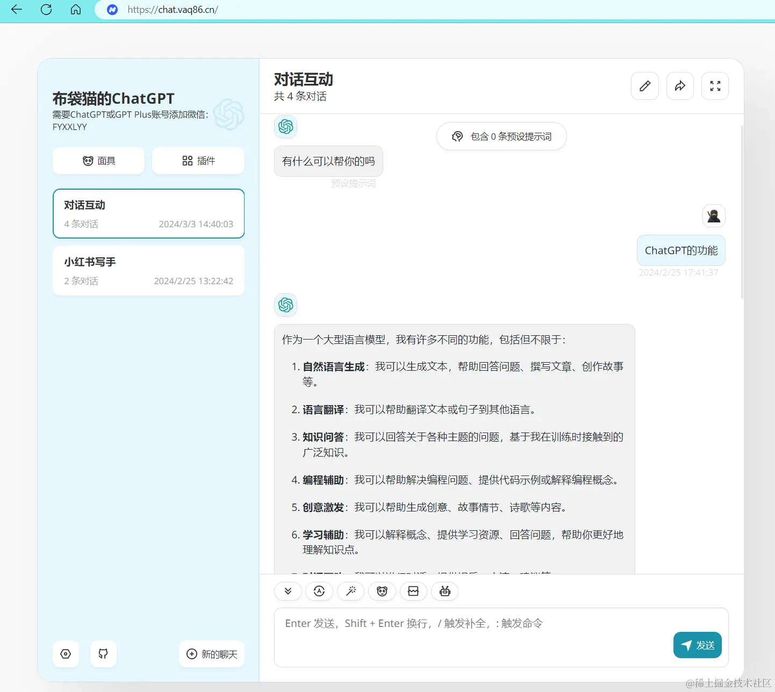Reload the page with the refresh icon
Screen dimensions: 775x692
[46, 10]
